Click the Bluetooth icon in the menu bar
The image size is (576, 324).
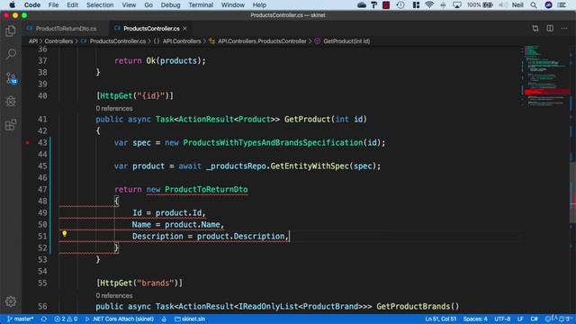[443, 4]
